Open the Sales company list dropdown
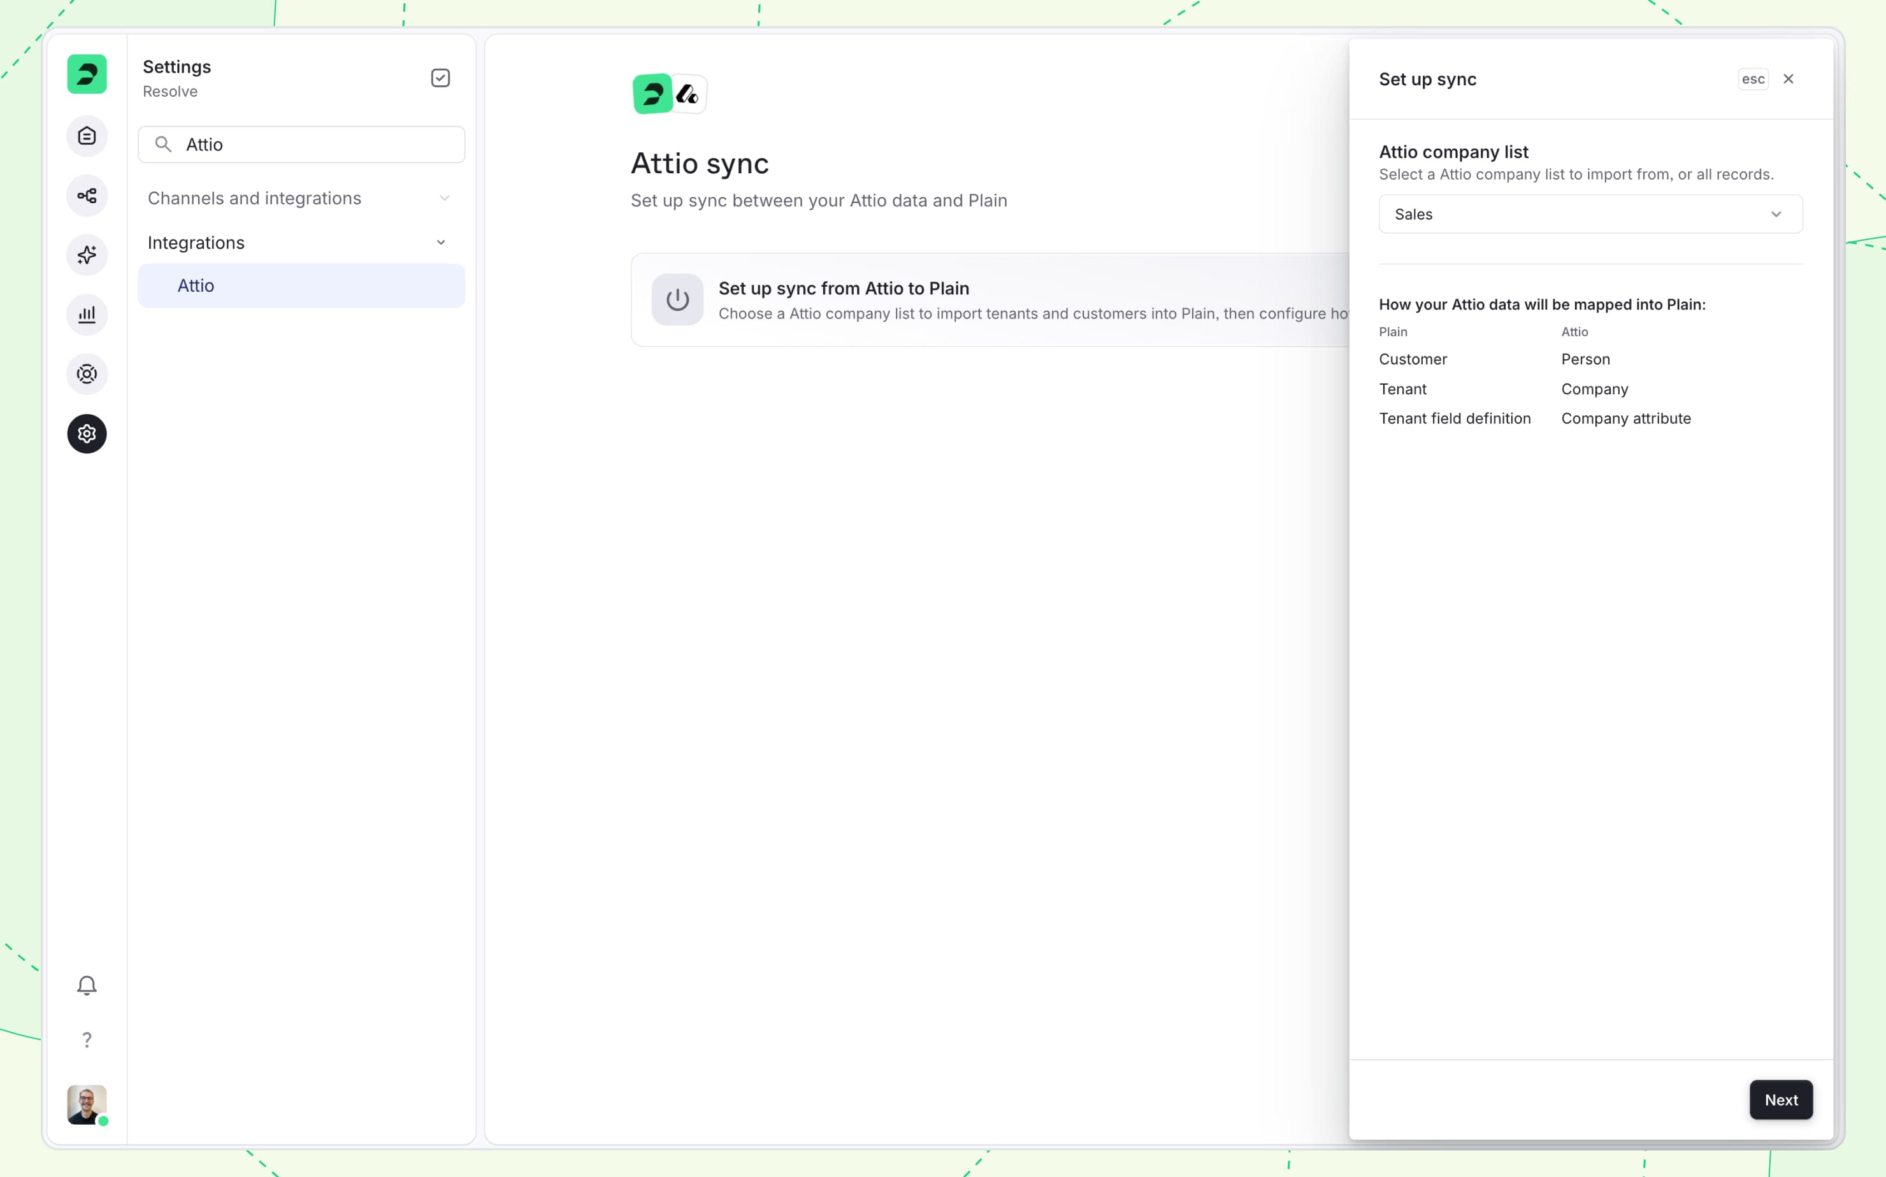1886x1177 pixels. [1590, 214]
